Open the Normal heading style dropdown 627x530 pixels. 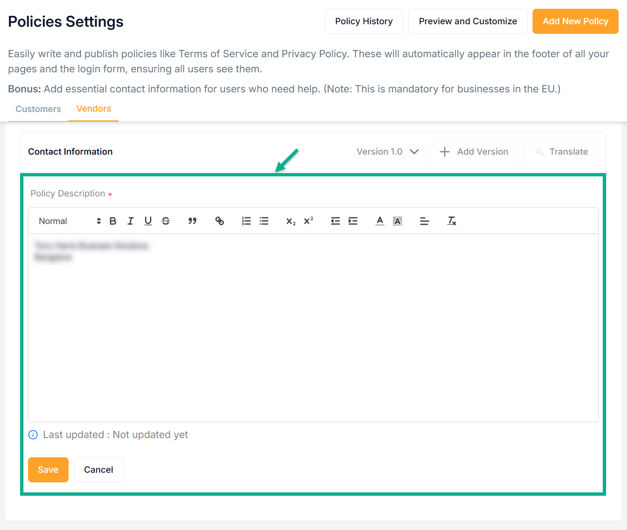point(69,221)
